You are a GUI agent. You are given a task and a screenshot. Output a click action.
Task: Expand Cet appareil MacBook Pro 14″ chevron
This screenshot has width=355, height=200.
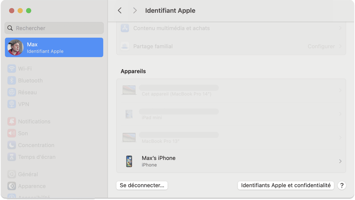tap(340, 90)
